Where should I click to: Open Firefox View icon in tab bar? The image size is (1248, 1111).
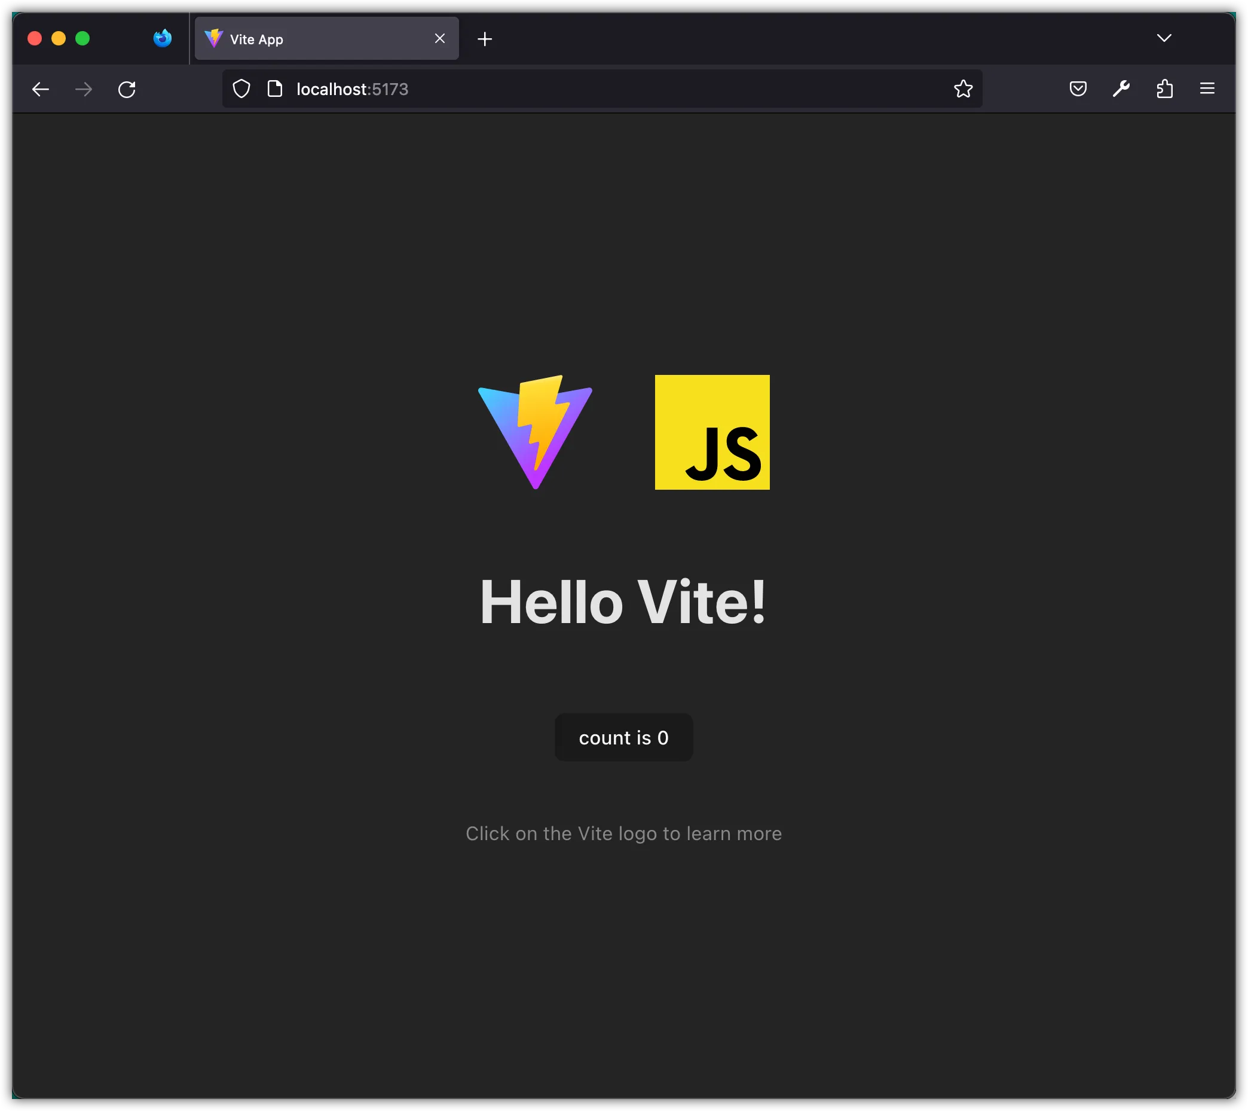[x=163, y=38]
